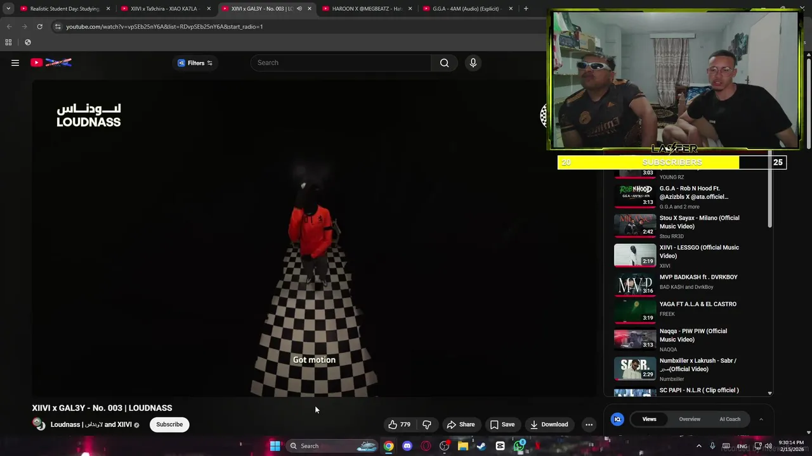
Task: Play Naqqa - PIW PIW thumbnail
Action: pyautogui.click(x=635, y=339)
